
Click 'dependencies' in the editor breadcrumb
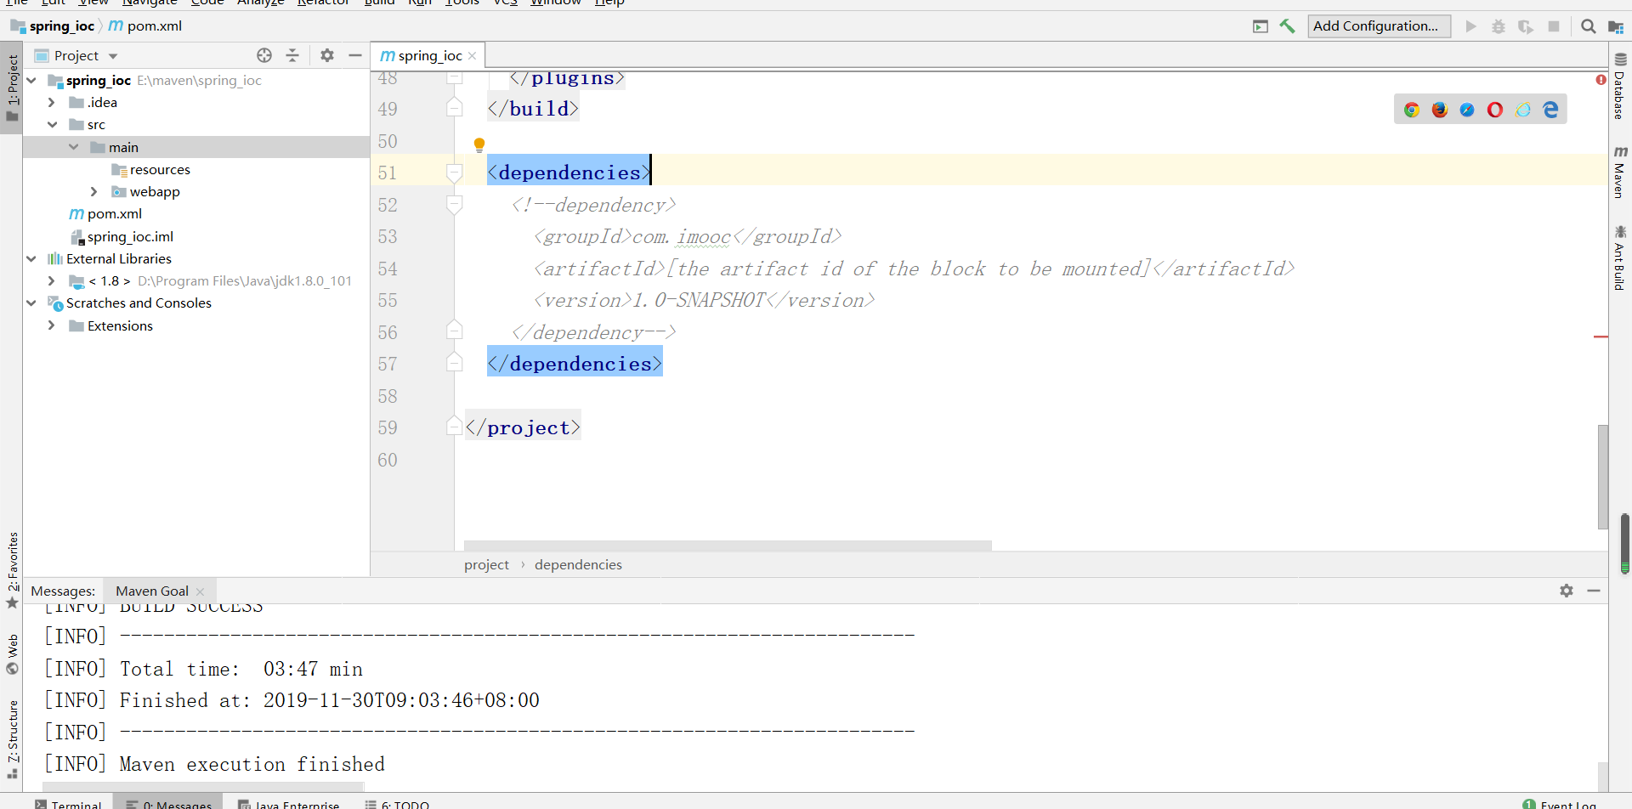click(x=578, y=565)
